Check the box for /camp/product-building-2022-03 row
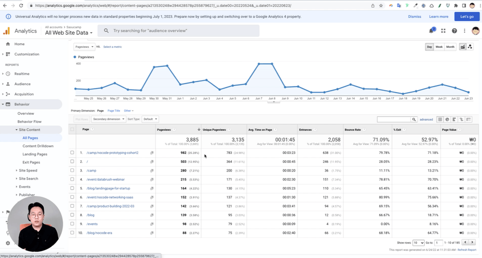This screenshot has width=482, height=258. tap(72, 206)
